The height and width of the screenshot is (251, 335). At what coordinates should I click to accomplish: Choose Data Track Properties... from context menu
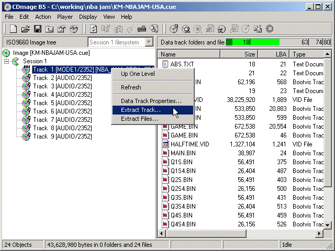(153, 101)
